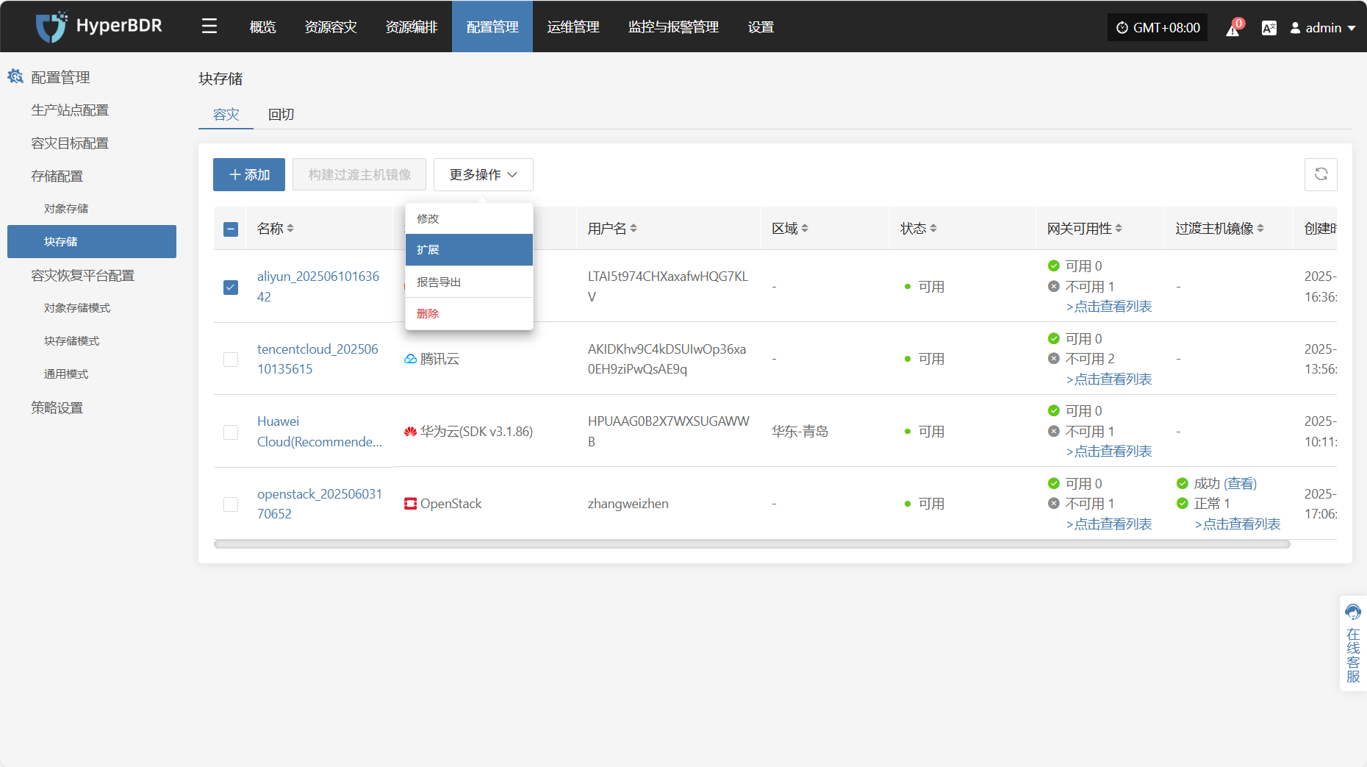Open the 更多操作 dropdown button
Image resolution: width=1367 pixels, height=767 pixels.
click(x=484, y=174)
